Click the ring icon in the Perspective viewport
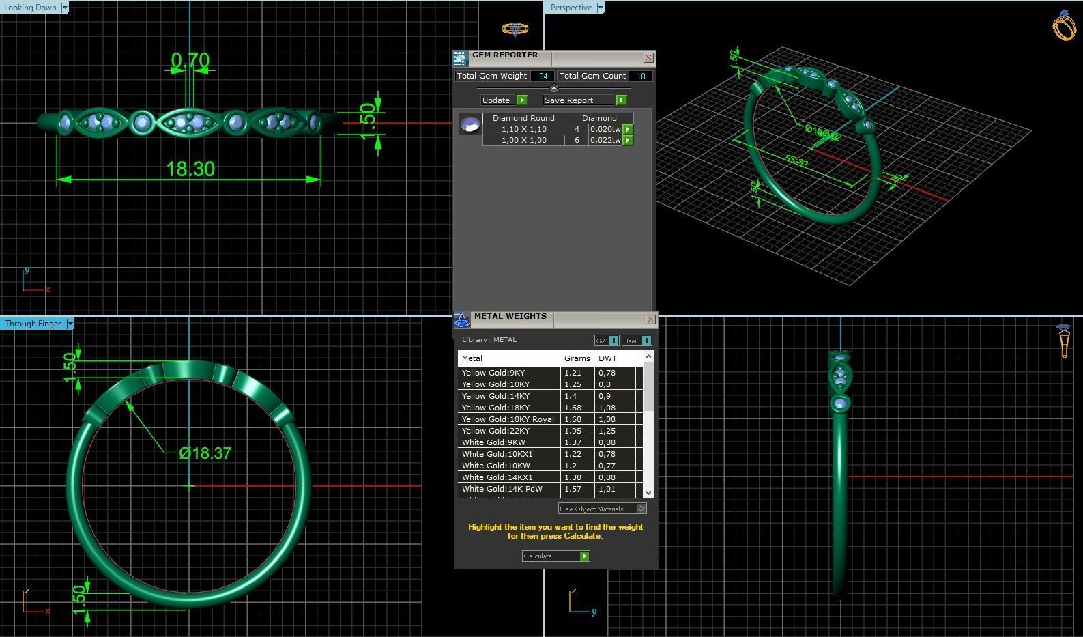The width and height of the screenshot is (1083, 637). click(1065, 25)
